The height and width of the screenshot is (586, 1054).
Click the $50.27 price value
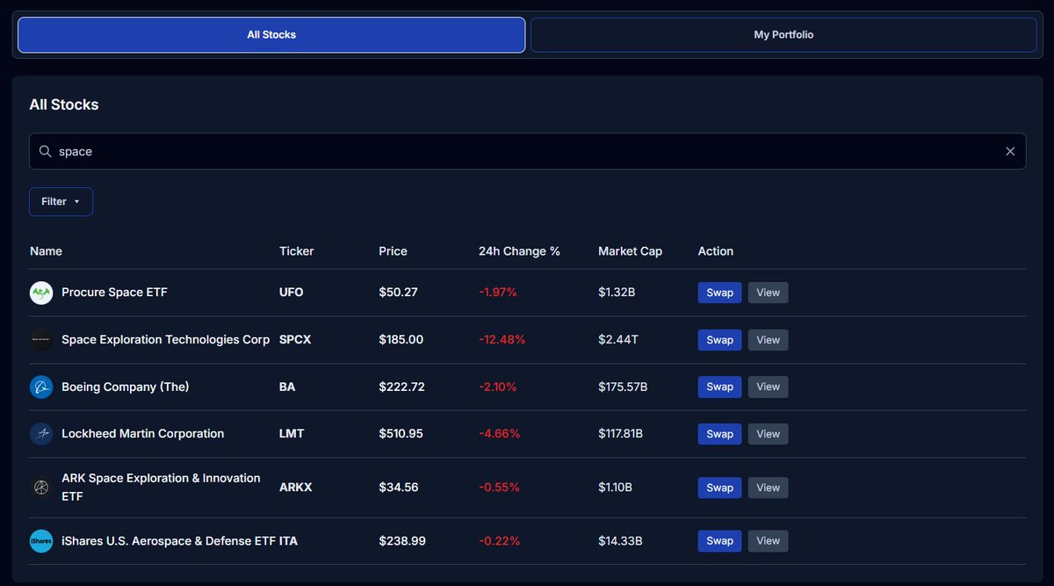click(398, 293)
